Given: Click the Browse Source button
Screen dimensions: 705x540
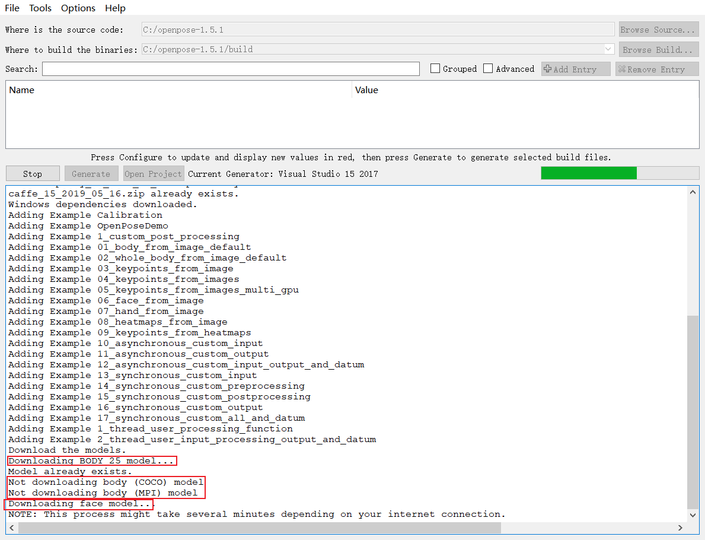Looking at the screenshot, I should (x=659, y=30).
